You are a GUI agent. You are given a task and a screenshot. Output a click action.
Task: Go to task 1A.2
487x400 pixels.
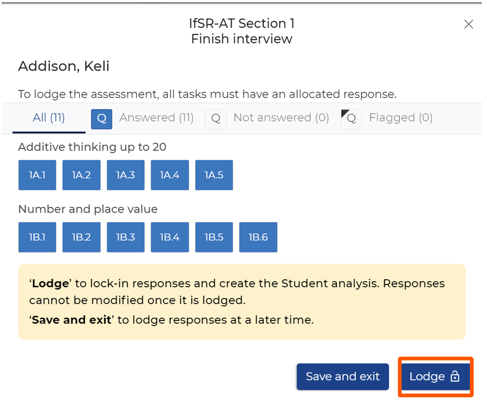point(82,175)
